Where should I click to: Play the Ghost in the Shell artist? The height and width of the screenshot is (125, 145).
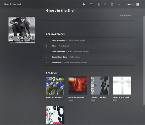(84, 4)
